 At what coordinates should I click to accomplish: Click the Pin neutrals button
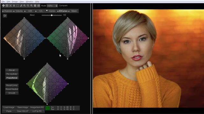(x=12, y=74)
